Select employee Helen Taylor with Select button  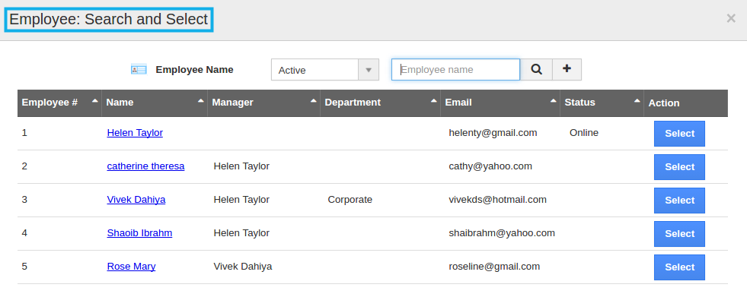pos(679,134)
